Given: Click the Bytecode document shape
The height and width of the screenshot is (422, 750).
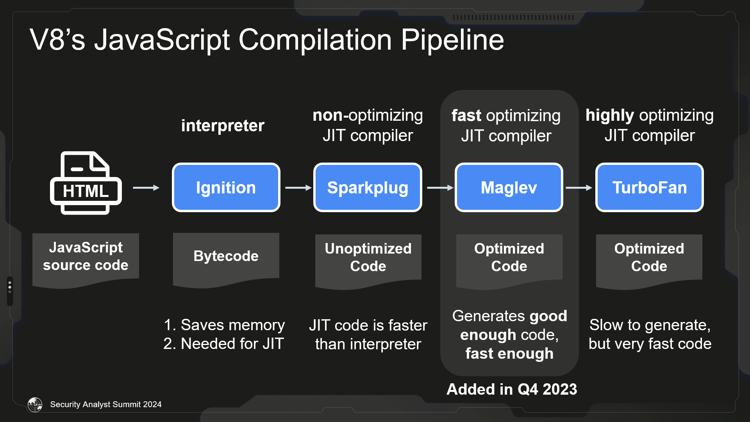Looking at the screenshot, I should [226, 261].
